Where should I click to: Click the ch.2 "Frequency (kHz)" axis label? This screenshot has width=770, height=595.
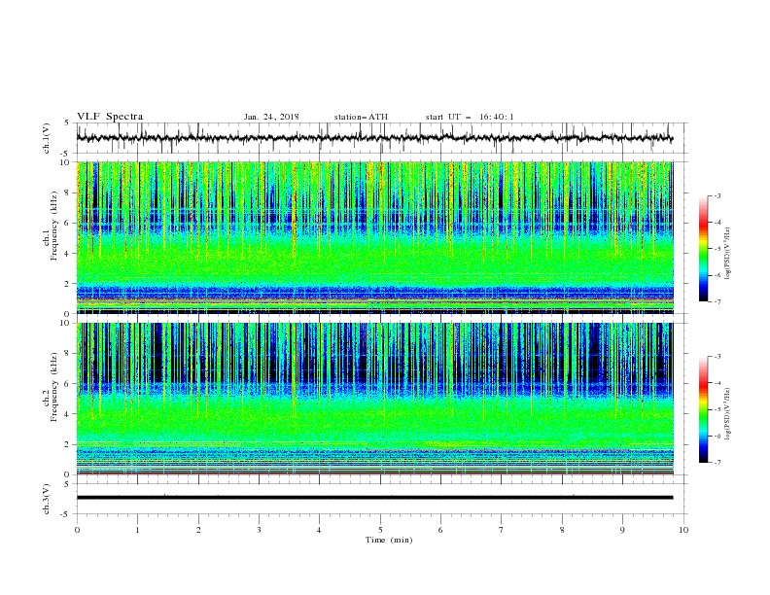(x=54, y=386)
